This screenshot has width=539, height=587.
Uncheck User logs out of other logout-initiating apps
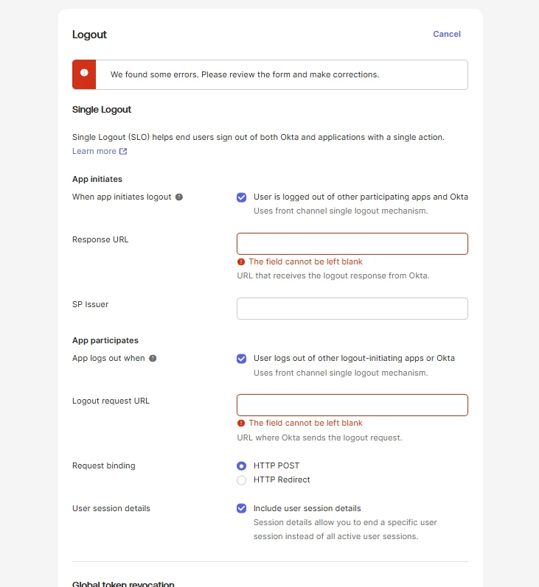241,359
